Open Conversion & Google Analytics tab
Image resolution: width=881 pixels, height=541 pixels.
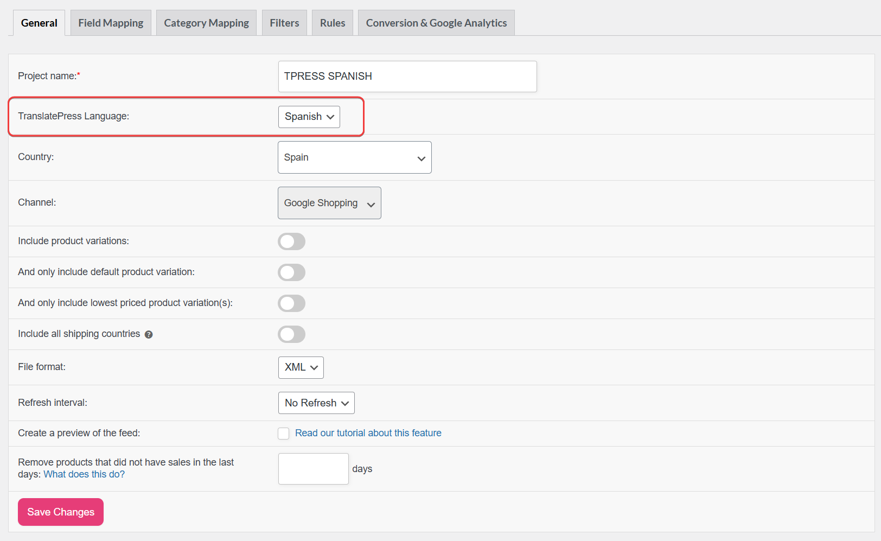(436, 23)
